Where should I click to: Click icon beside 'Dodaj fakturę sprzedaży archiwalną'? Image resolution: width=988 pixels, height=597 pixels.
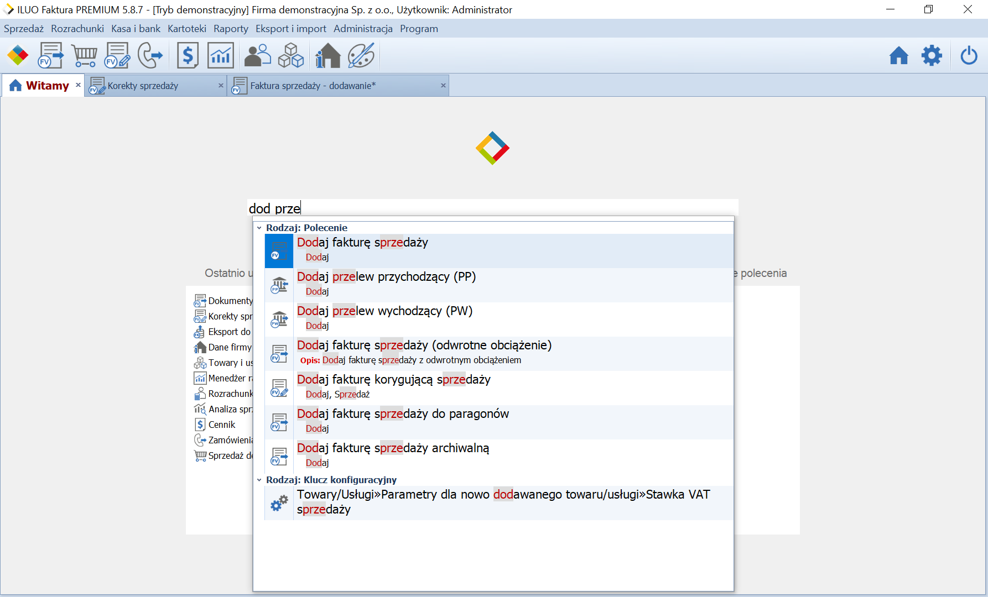point(279,457)
